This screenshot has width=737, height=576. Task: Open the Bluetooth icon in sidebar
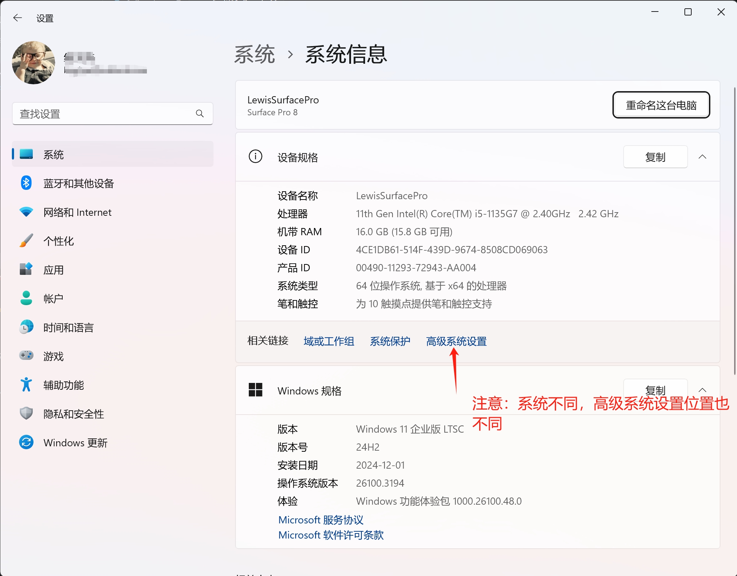(x=26, y=183)
